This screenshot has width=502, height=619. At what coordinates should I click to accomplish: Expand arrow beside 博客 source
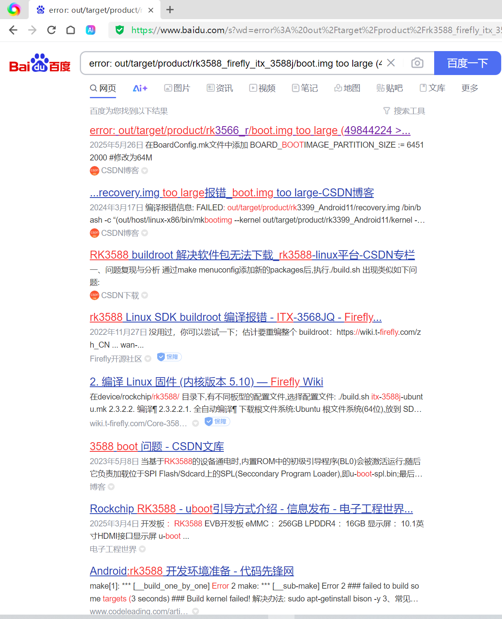(111, 486)
